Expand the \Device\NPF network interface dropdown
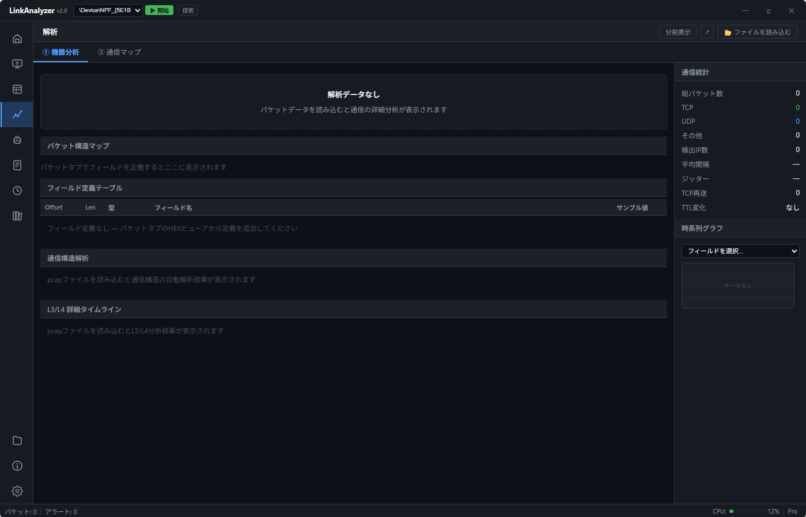806x517 pixels. [x=108, y=10]
